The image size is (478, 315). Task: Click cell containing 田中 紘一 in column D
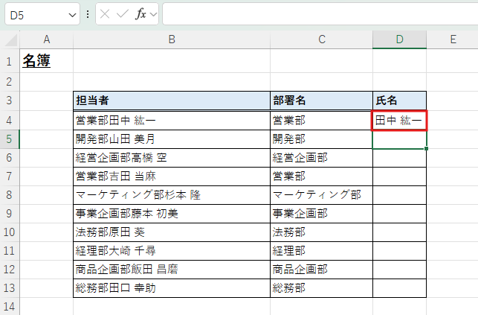(399, 119)
